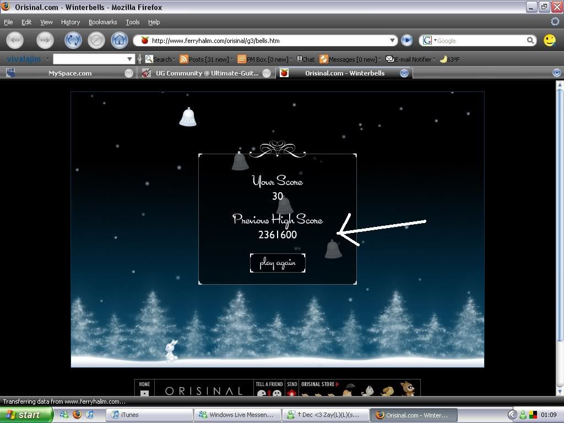Click the play again button
This screenshot has height=423, width=564.
click(x=278, y=263)
